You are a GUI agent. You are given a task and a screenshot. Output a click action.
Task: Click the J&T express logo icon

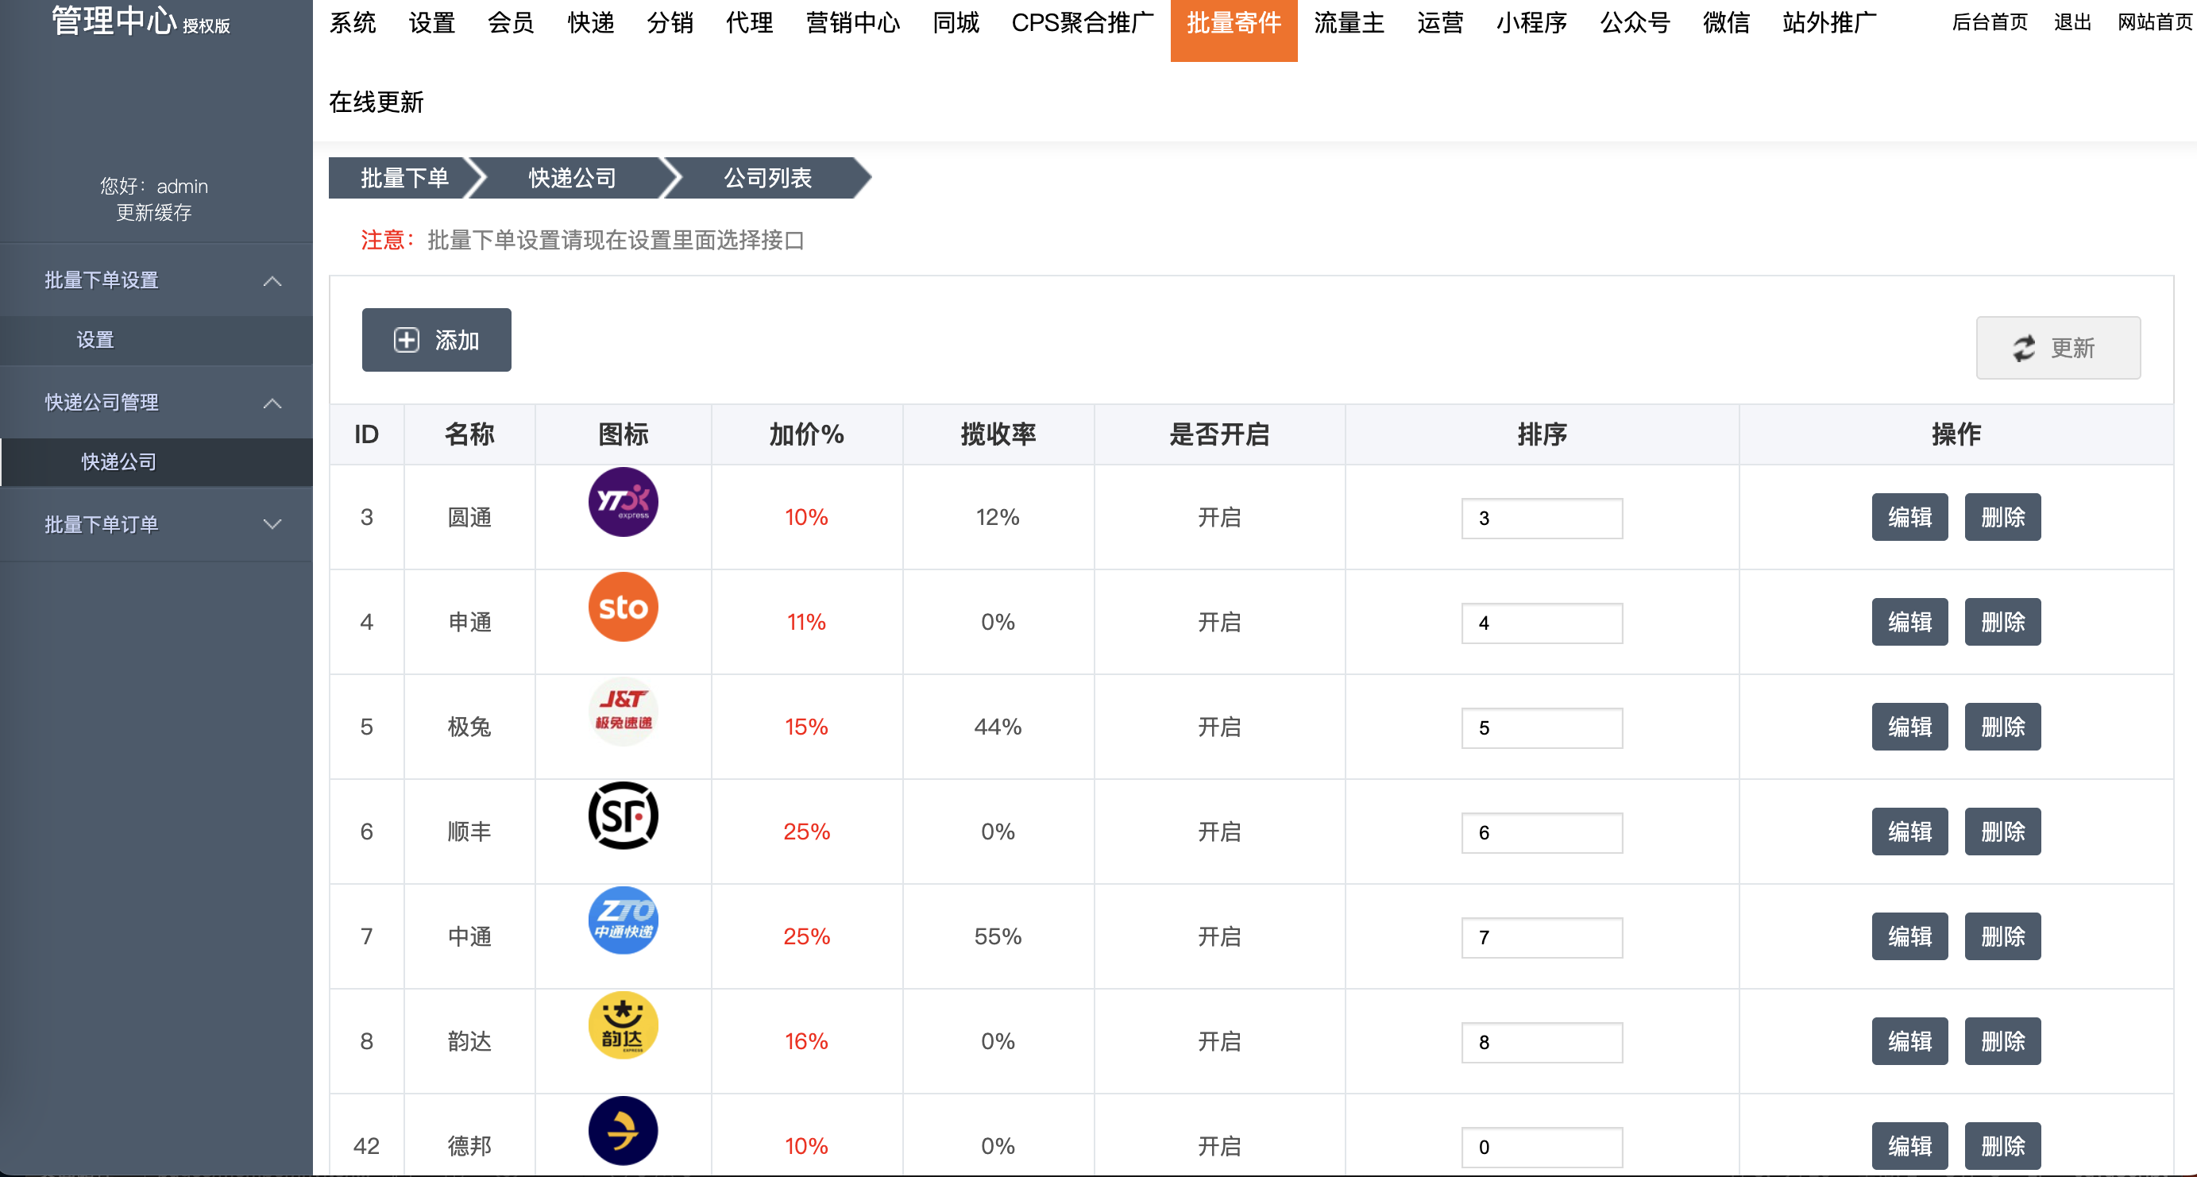tap(623, 712)
